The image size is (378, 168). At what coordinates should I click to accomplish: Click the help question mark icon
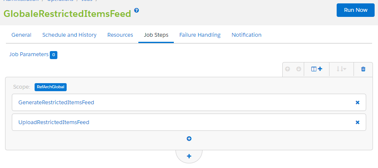click(136, 11)
